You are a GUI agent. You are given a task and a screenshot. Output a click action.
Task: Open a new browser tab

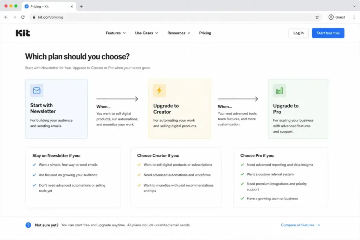(x=81, y=6)
